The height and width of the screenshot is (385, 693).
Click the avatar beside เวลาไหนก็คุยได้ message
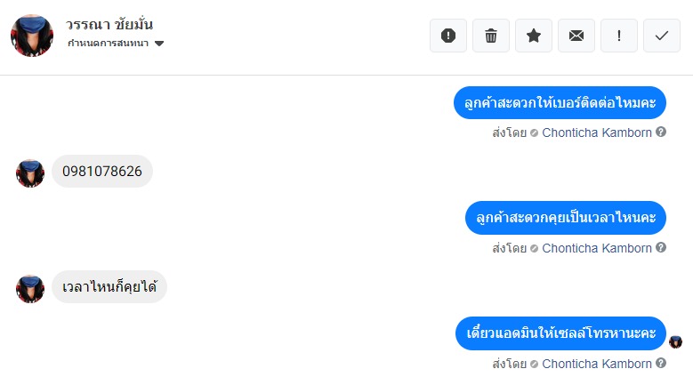pyautogui.click(x=30, y=288)
